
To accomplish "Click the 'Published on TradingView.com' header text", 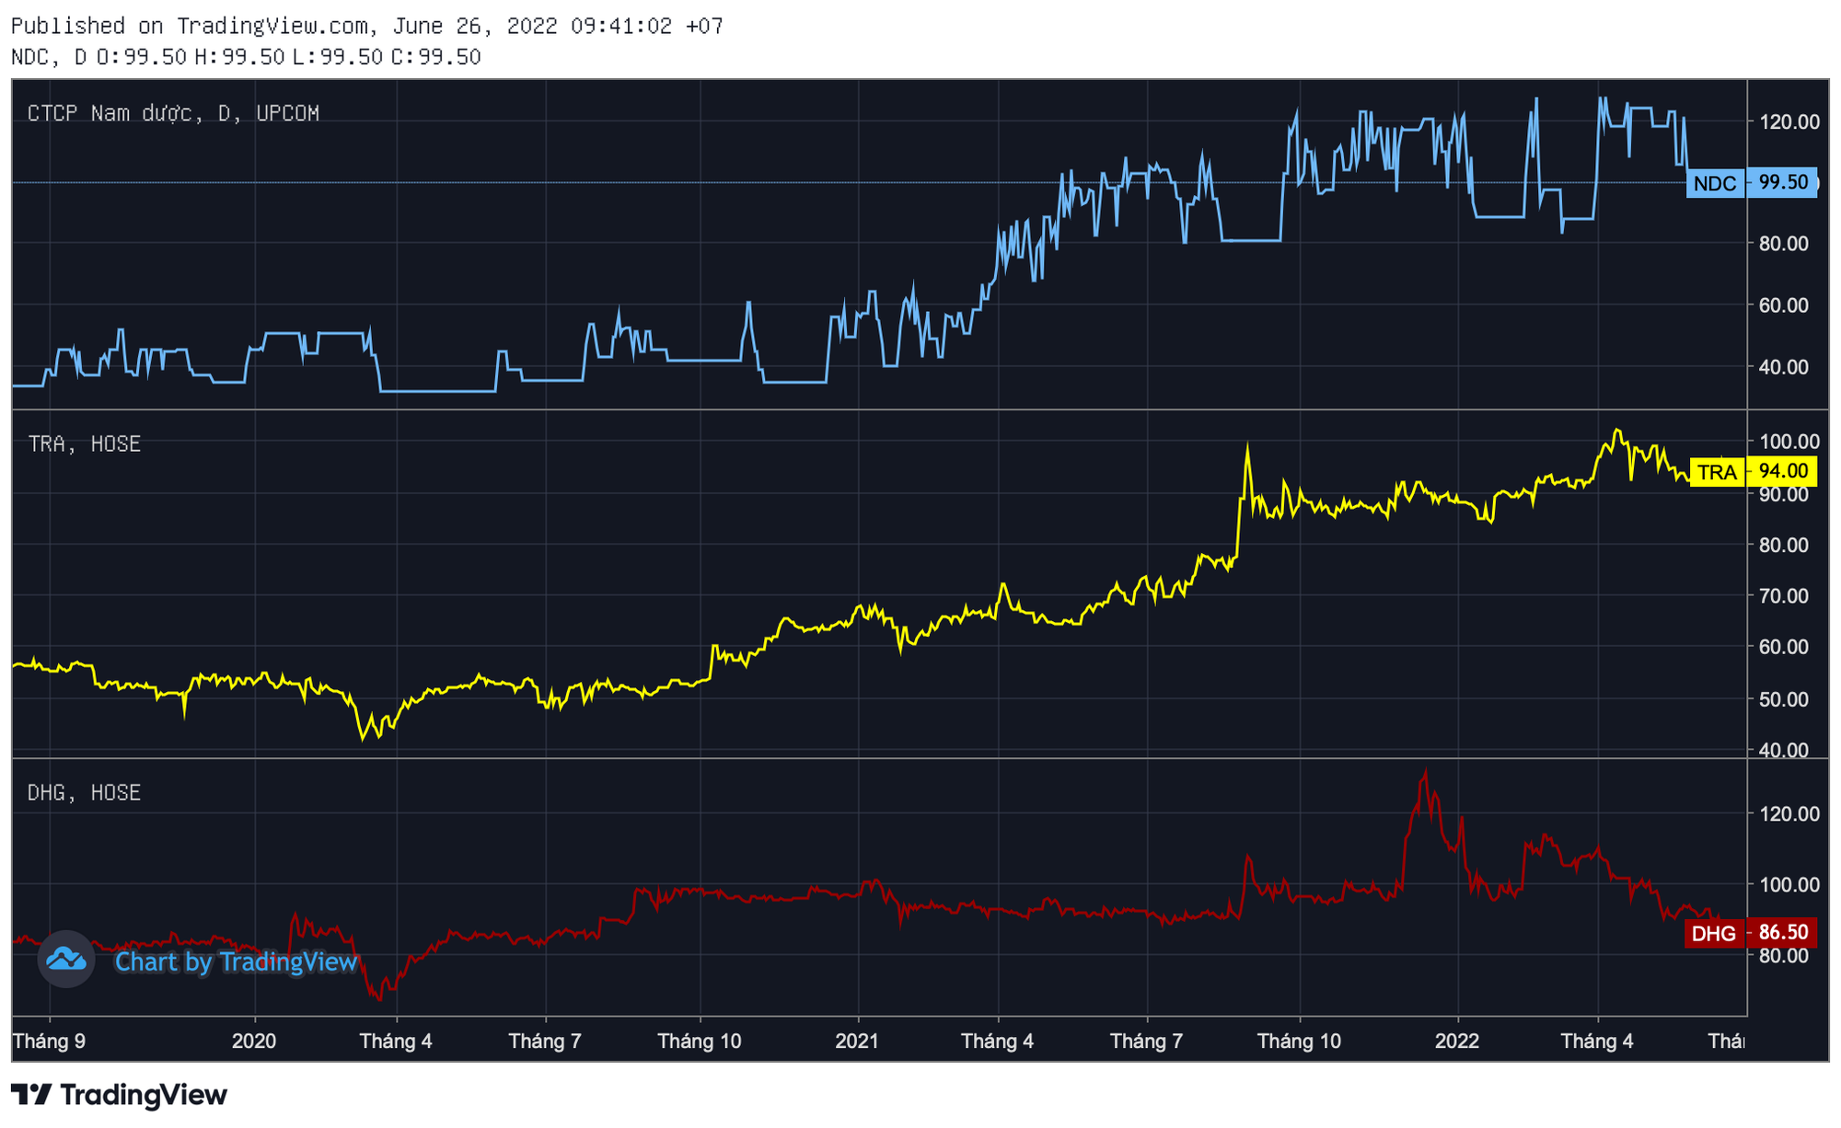I will click(367, 26).
